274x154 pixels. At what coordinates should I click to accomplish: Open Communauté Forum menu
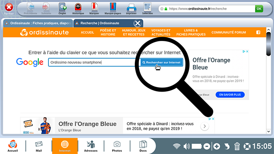pyautogui.click(x=228, y=32)
